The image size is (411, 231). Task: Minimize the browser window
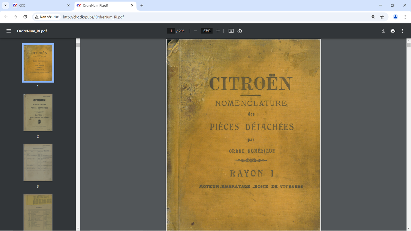click(380, 5)
